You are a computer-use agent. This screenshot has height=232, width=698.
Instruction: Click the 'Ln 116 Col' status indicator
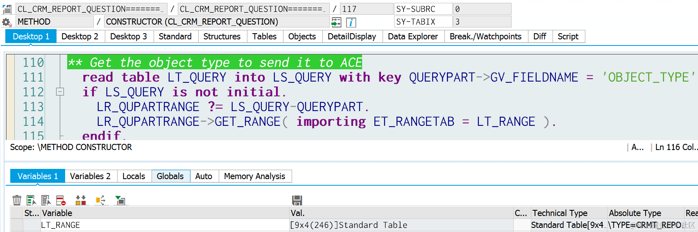pos(676,147)
